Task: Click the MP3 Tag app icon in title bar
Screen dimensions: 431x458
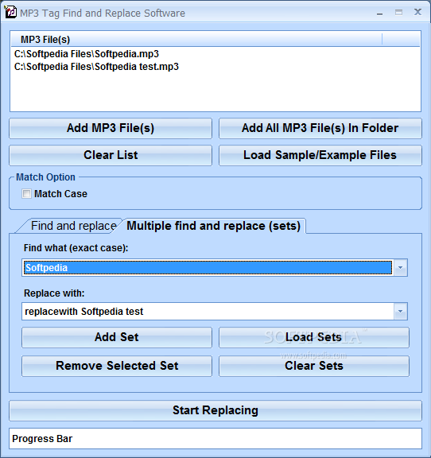Action: pyautogui.click(x=10, y=12)
